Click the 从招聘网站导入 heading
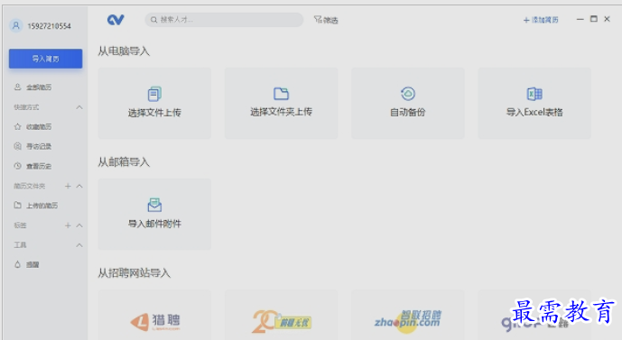This screenshot has width=622, height=340. point(135,273)
